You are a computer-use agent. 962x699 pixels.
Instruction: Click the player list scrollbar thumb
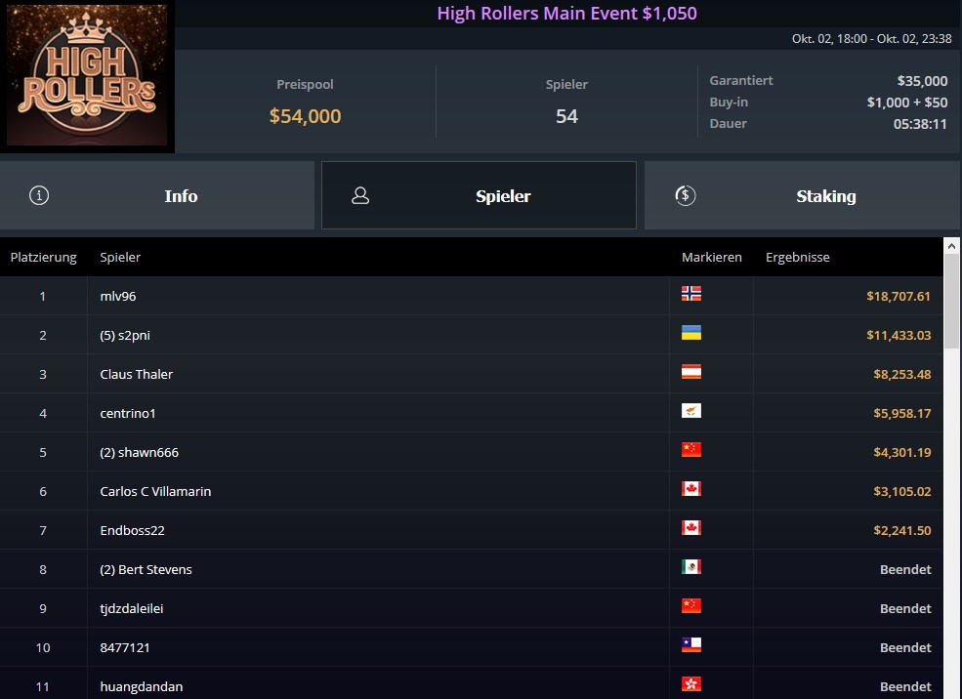point(951,301)
